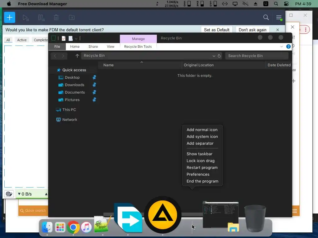Image resolution: width=318 pixels, height=238 pixels.
Task: Select the Active filter tab in FDM
Action: pos(22,40)
